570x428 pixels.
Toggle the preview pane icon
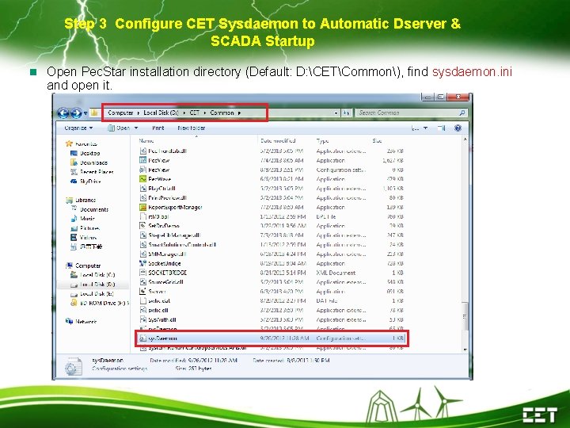(x=441, y=128)
